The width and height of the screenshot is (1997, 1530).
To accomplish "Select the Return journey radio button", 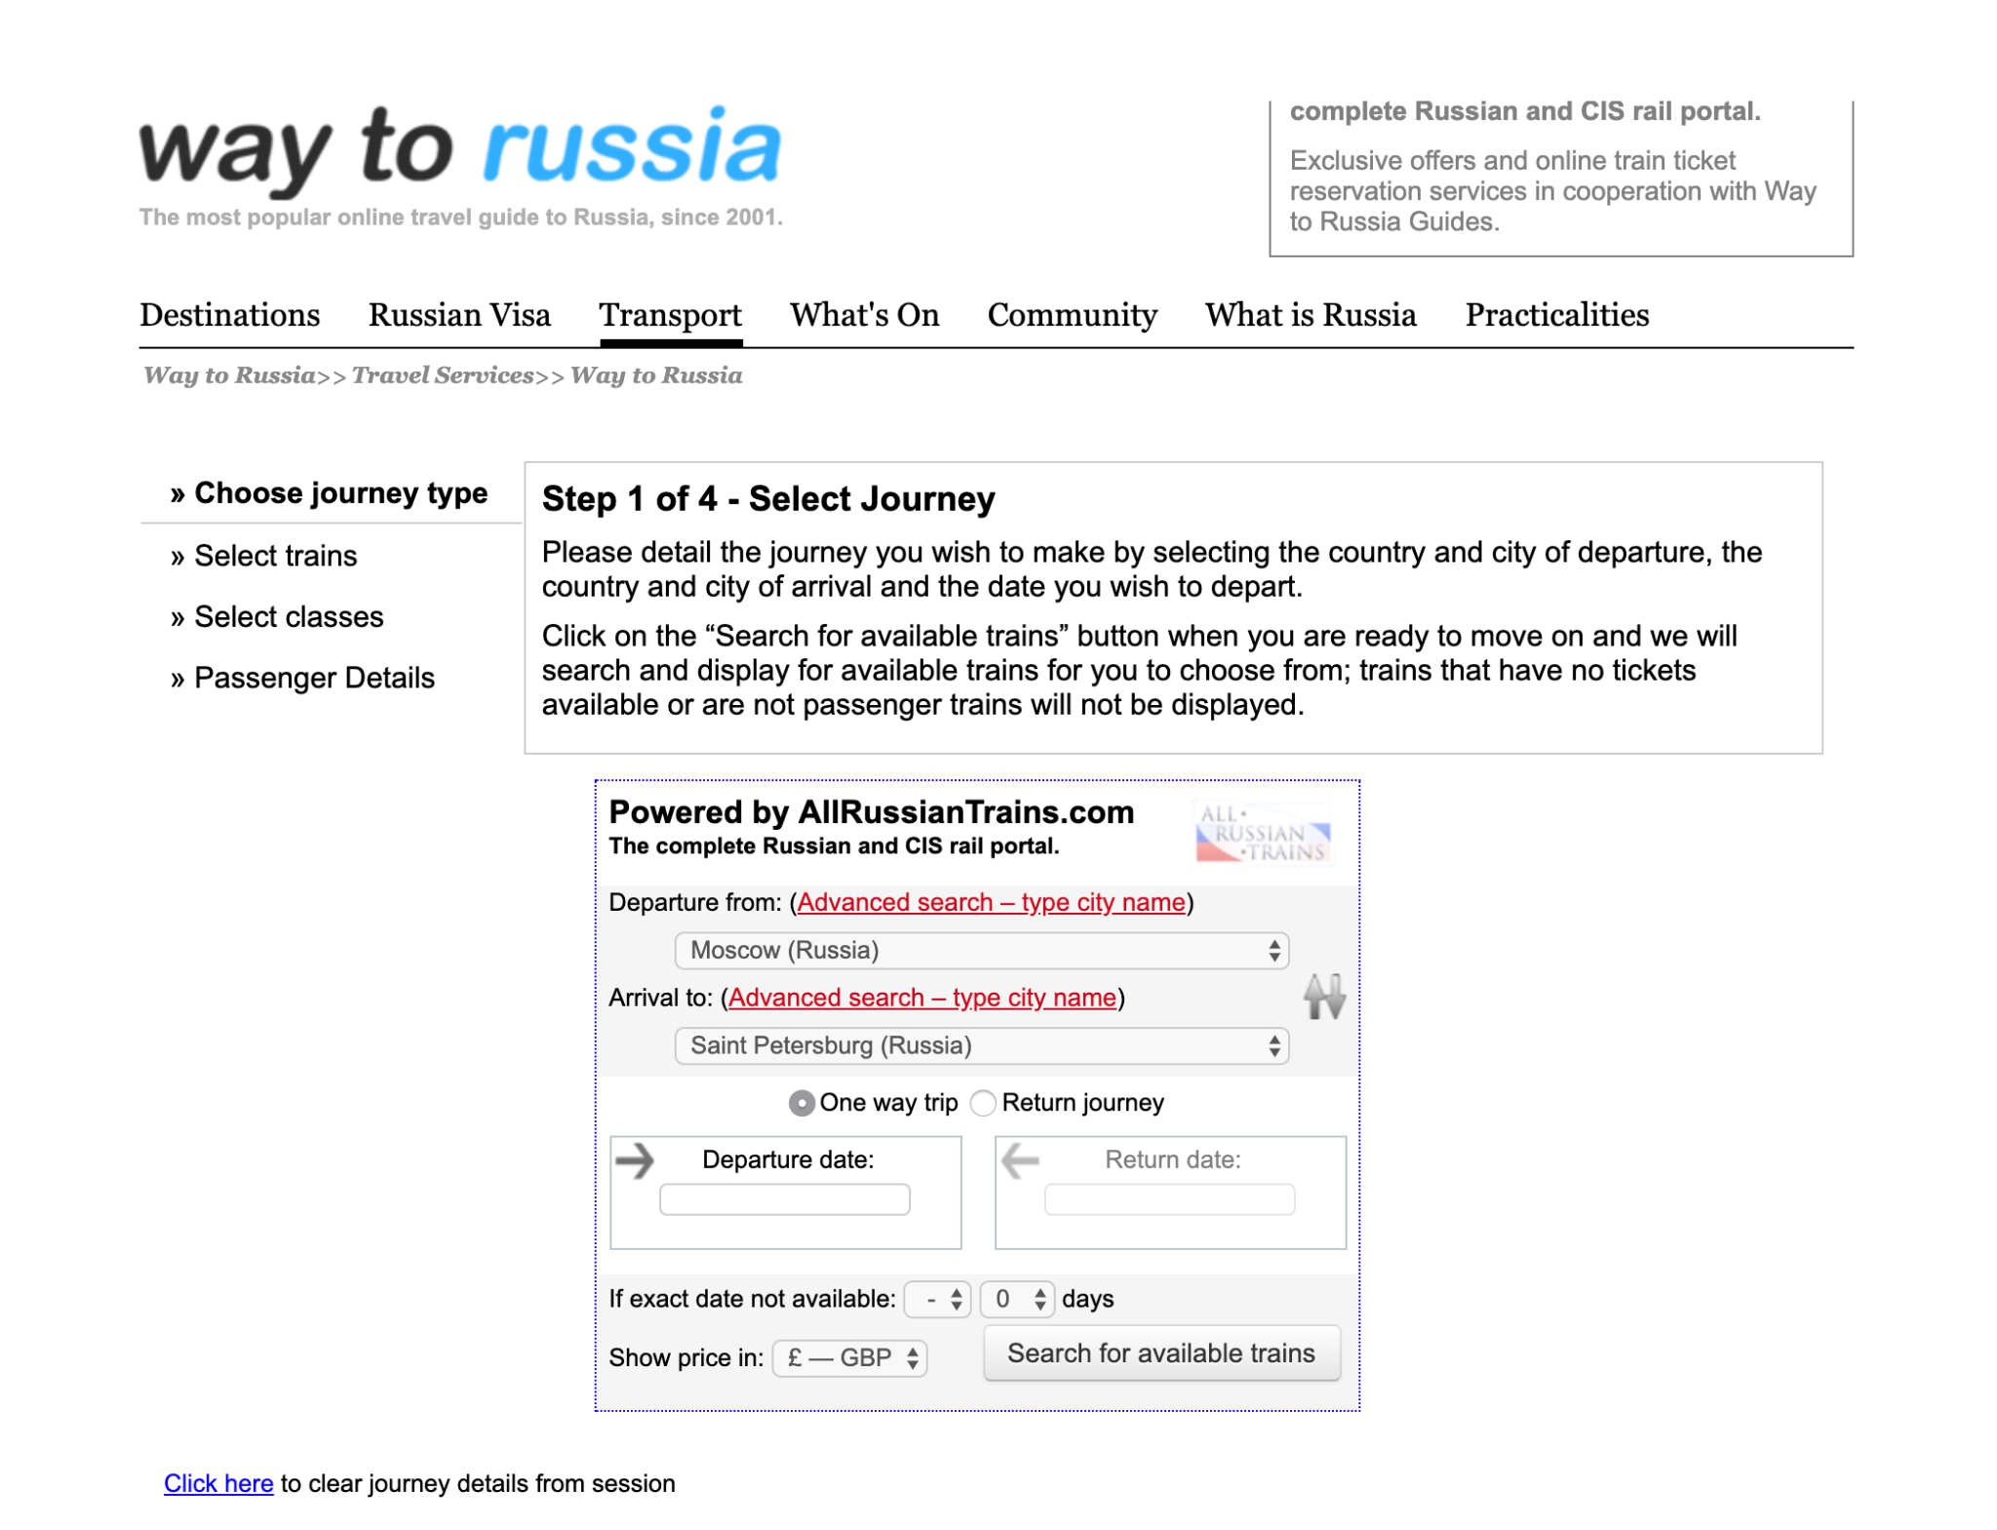I will tap(983, 1103).
